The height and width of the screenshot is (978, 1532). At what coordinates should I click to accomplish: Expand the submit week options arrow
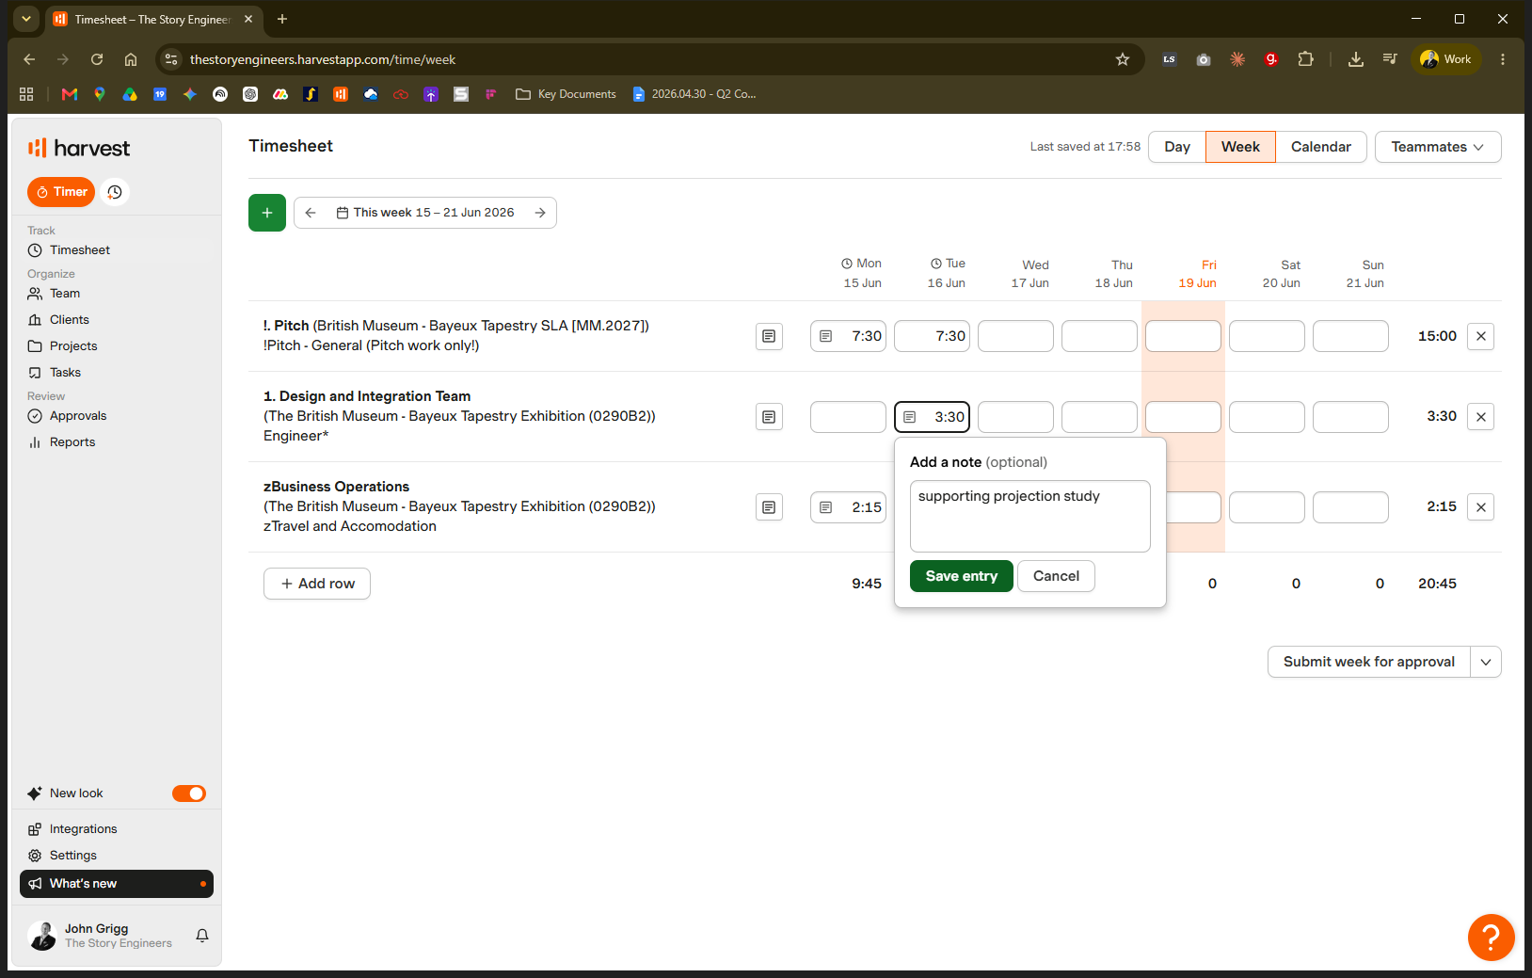pyautogui.click(x=1486, y=662)
